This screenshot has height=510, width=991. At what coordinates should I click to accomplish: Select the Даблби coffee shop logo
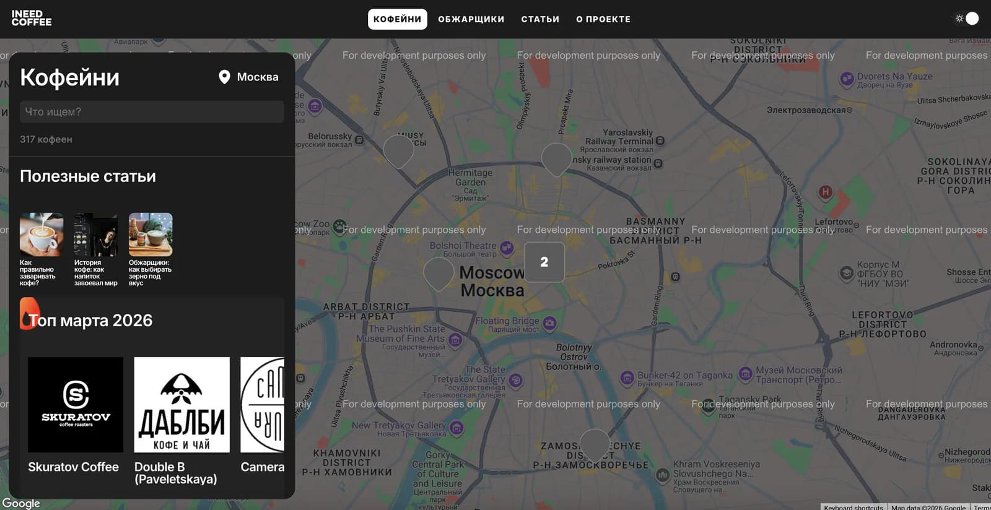pyautogui.click(x=181, y=405)
